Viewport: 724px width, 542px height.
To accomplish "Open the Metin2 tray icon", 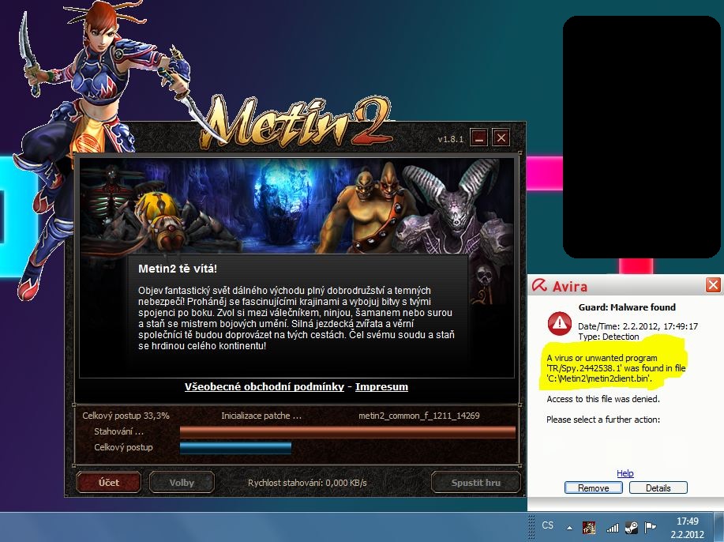I will coord(589,527).
